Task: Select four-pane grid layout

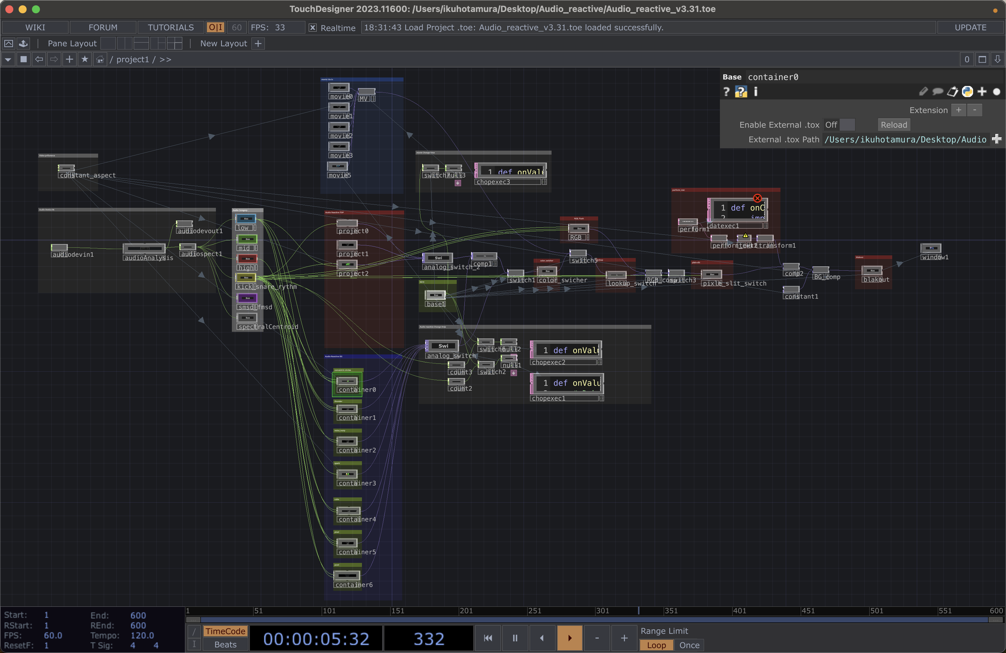Action: tap(174, 44)
